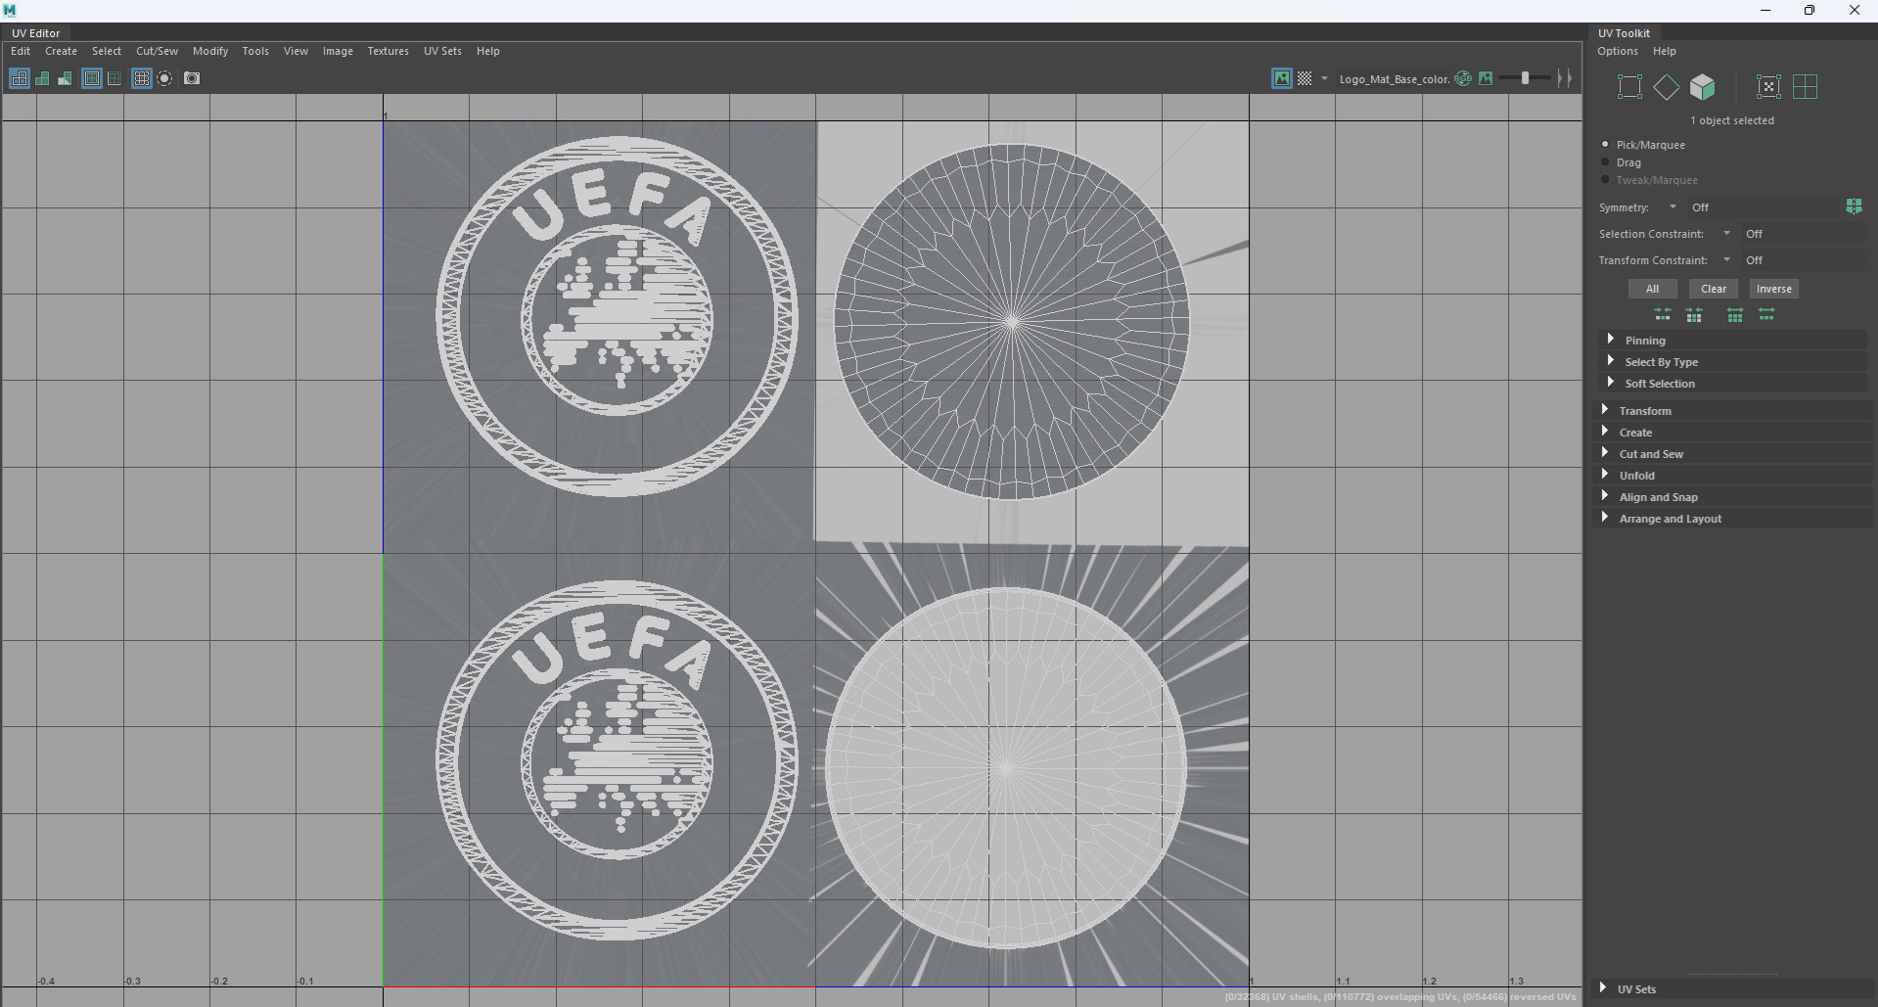Toggle texture borders display icon
1878x1007 pixels.
point(92,78)
